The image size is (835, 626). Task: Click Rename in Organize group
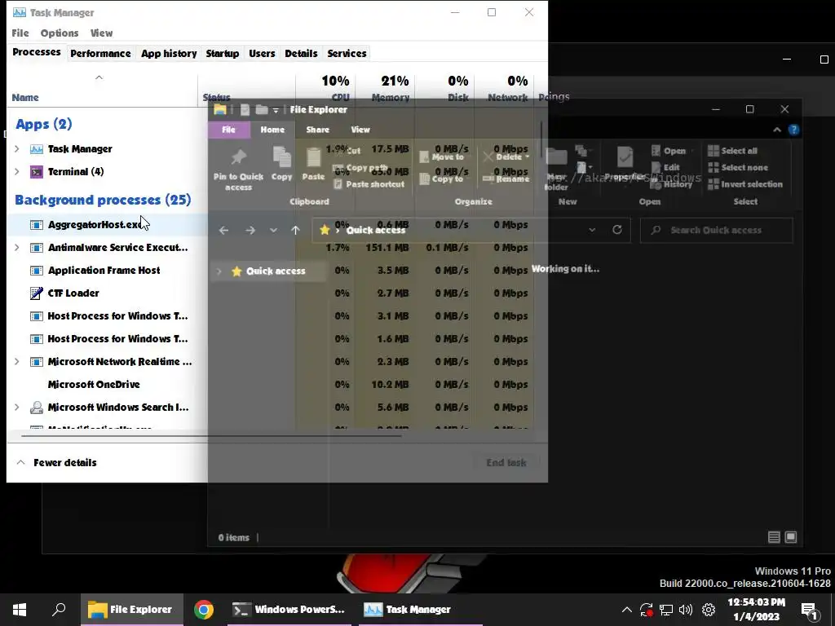click(506, 179)
